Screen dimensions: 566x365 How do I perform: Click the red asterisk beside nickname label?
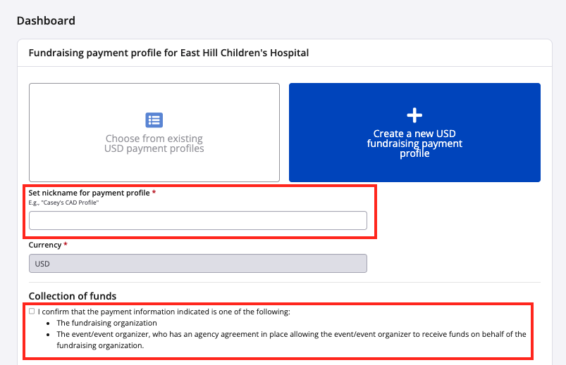pos(154,193)
